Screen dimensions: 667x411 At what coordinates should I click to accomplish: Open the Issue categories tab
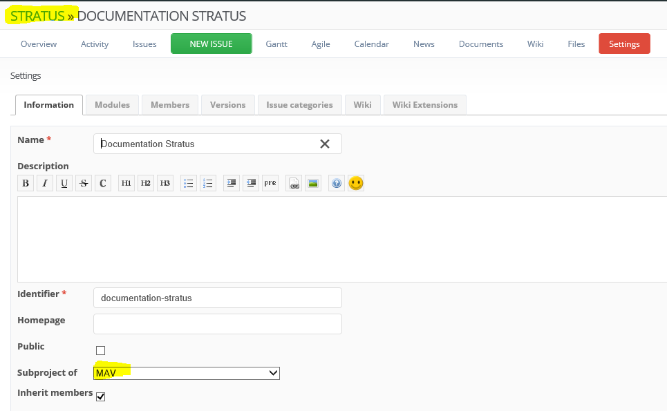[x=299, y=105]
